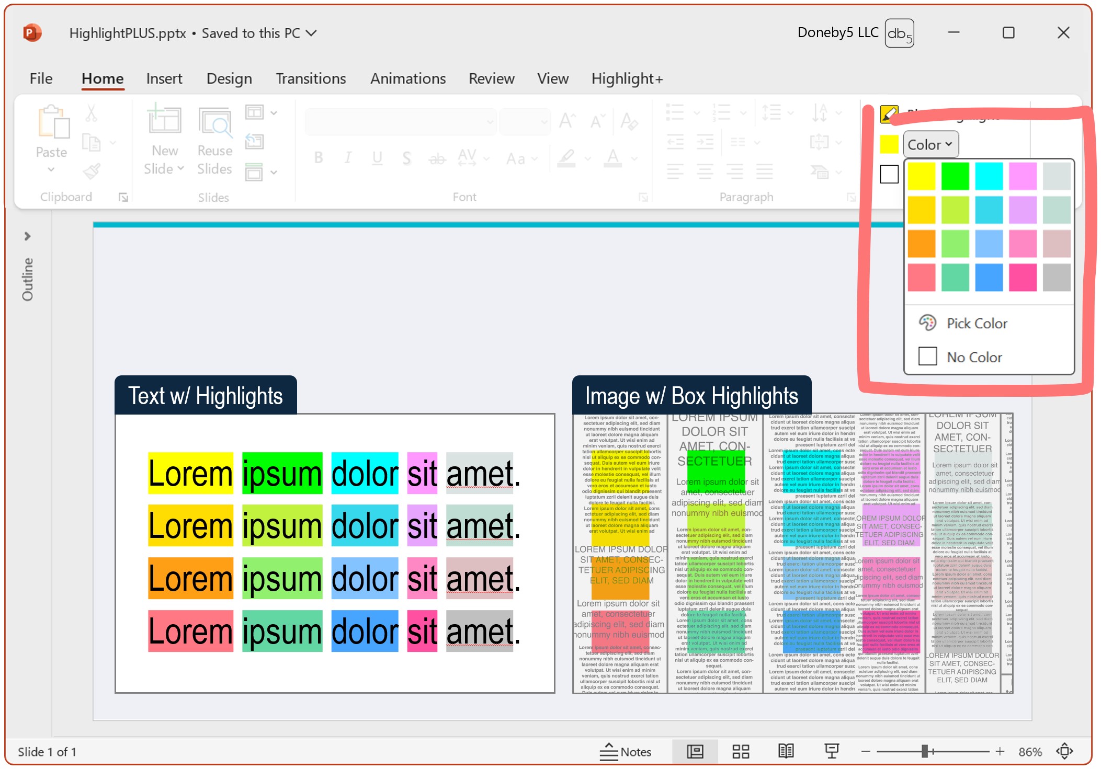Image resolution: width=1101 pixels, height=769 pixels.
Task: Click Fit slide to window icon
Action: pos(1064,751)
